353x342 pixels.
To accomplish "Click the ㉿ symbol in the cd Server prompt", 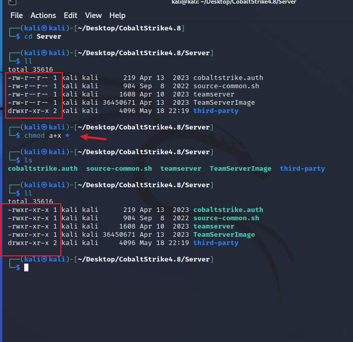I will pos(45,28).
